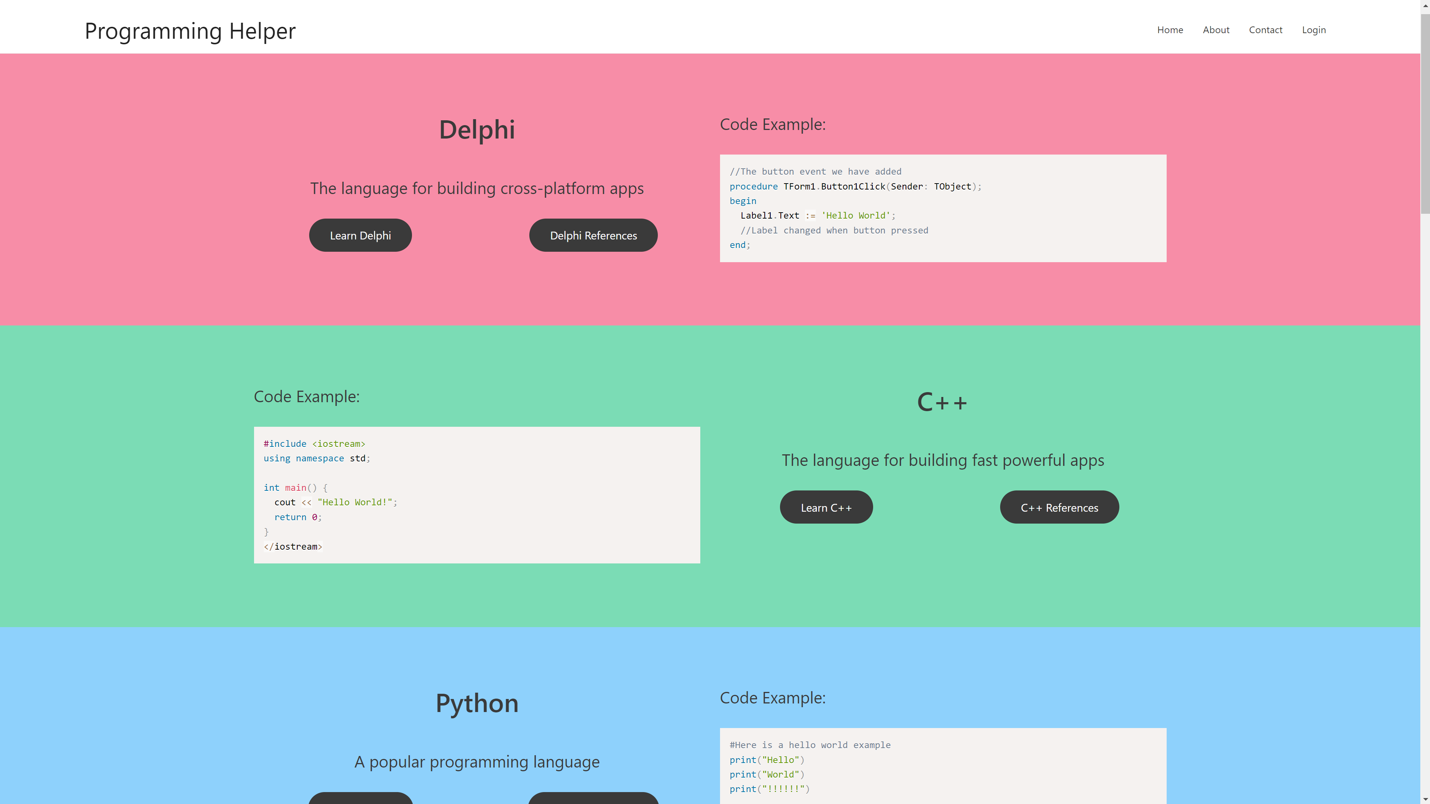Click the Python section heading
The height and width of the screenshot is (804, 1430).
coord(476,703)
